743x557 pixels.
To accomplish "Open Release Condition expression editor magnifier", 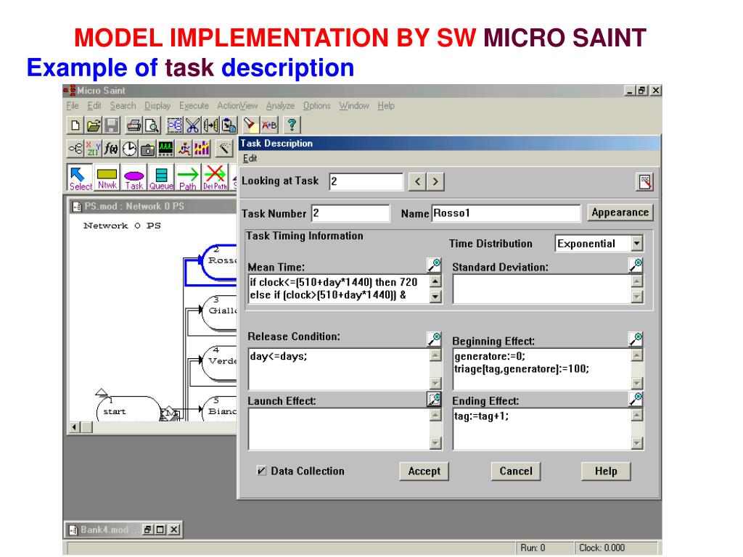I will click(434, 339).
